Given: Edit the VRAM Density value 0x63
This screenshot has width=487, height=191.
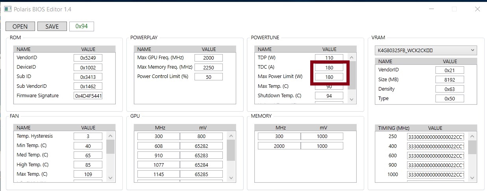Looking at the screenshot, I should click(x=450, y=89).
